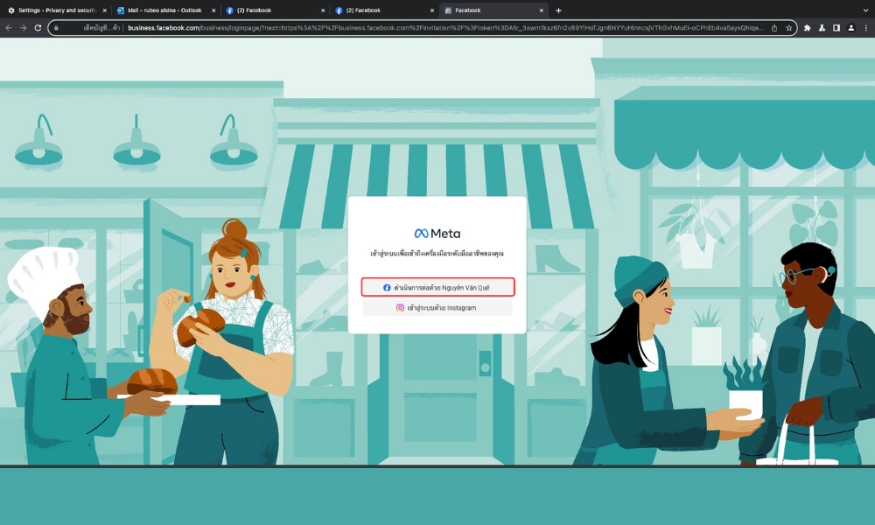
Task: Close the active Facebook tab
Action: click(541, 10)
